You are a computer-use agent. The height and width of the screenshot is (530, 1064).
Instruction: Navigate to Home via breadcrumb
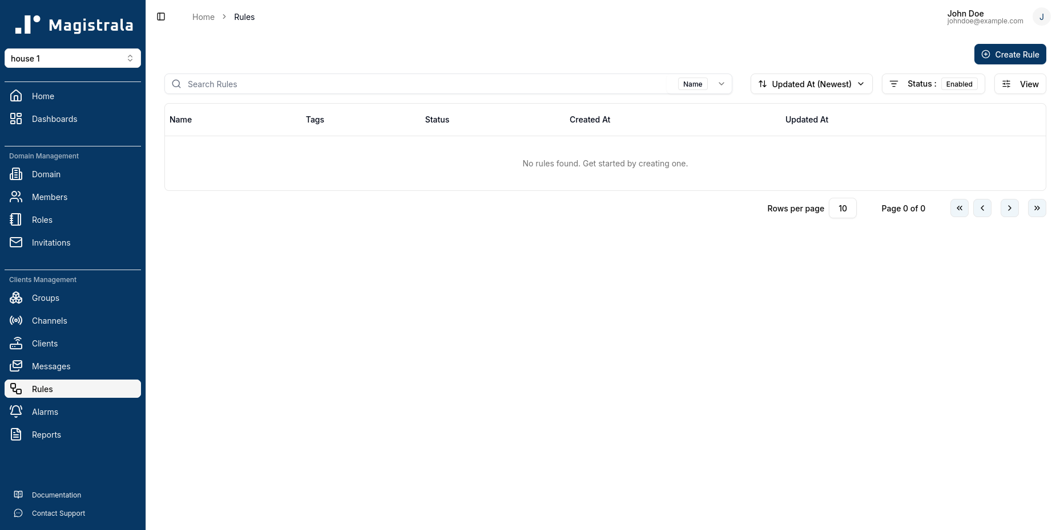[x=203, y=17]
